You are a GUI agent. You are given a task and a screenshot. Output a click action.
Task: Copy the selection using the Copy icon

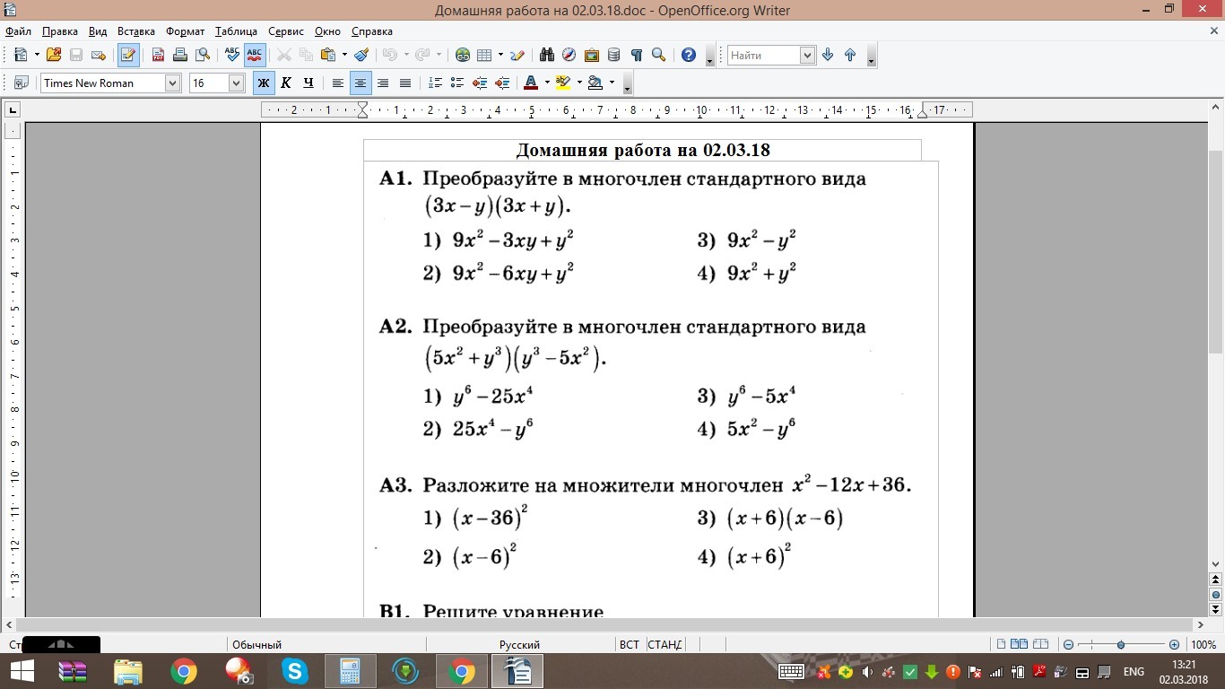(306, 55)
